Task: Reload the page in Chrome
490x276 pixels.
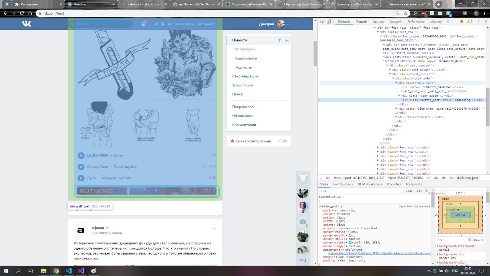Action: 22,13
